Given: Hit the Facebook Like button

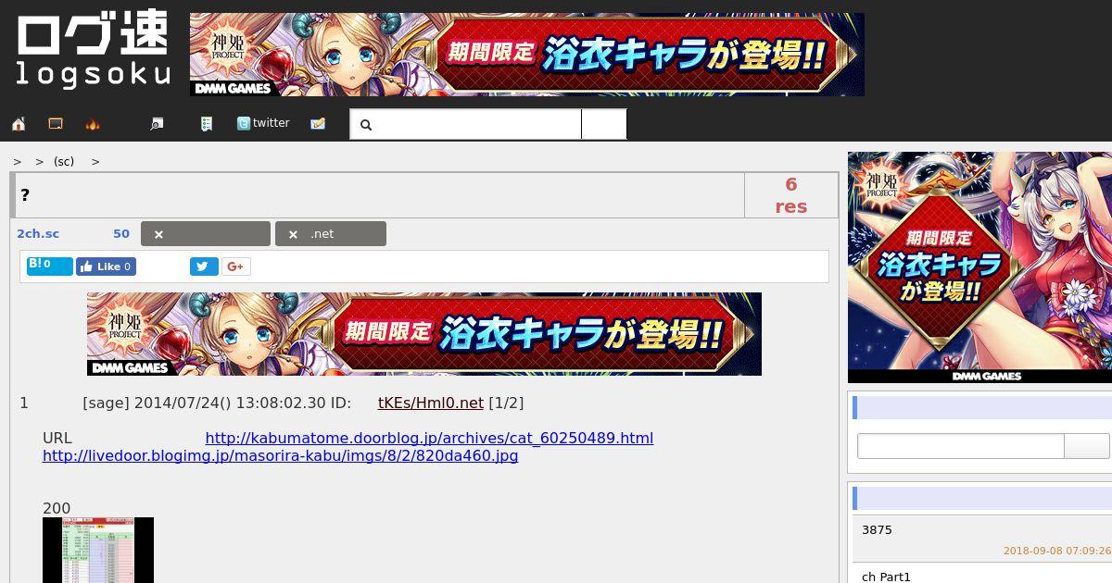Looking at the screenshot, I should coord(106,267).
